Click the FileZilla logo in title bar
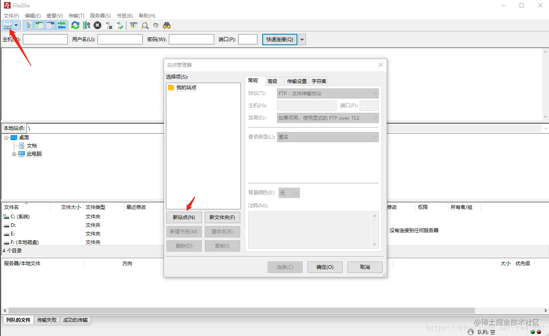This screenshot has height=336, width=549. point(7,5)
